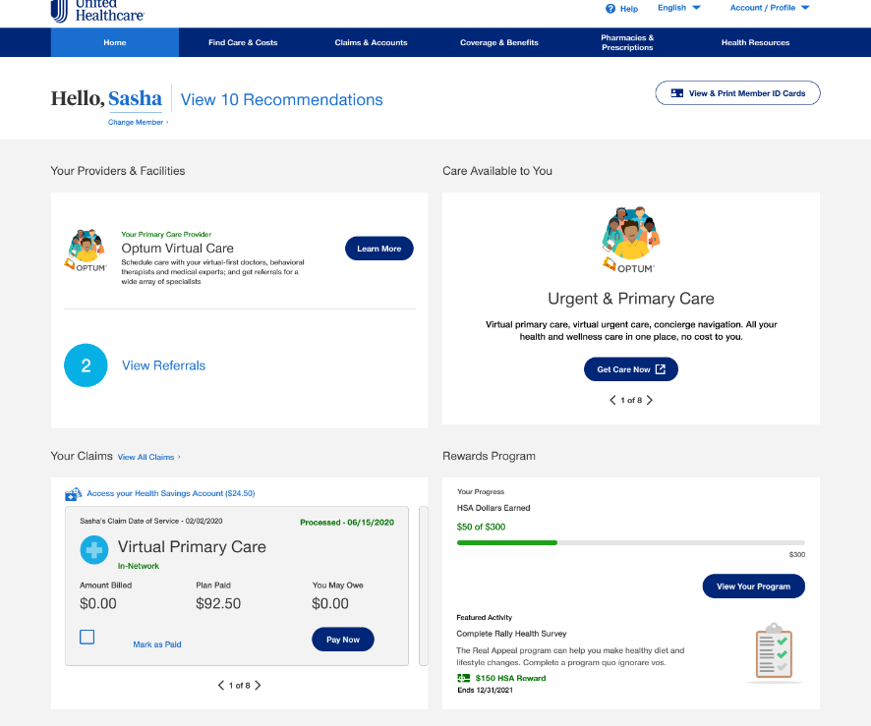Click the claims card vertical scrollbar

click(x=424, y=586)
